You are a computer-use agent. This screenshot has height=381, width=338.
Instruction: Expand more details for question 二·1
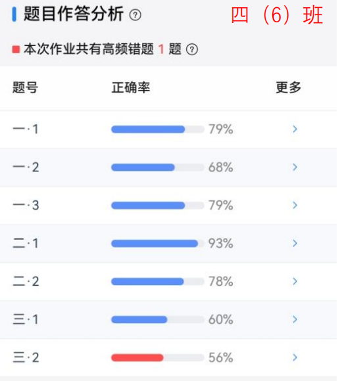(295, 243)
